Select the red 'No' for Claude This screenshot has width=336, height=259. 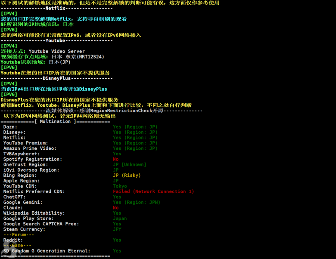coord(116,208)
